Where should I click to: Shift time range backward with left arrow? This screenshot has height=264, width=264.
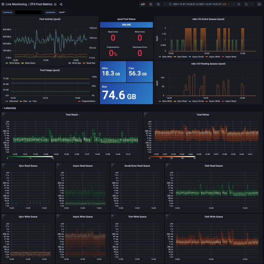pos(165,4)
